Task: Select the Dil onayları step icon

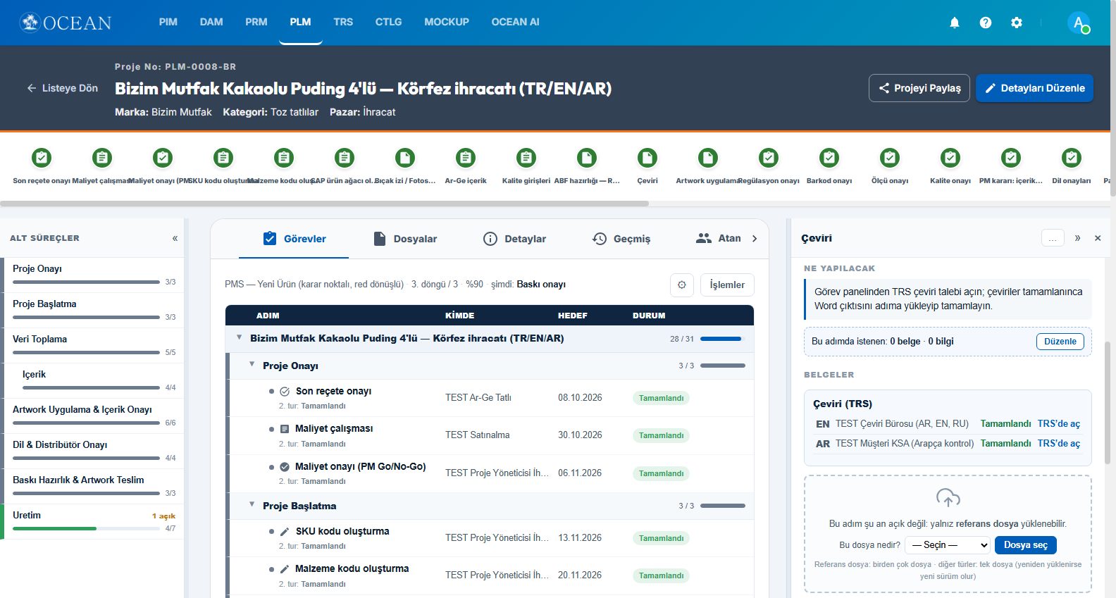Action: point(1072,158)
